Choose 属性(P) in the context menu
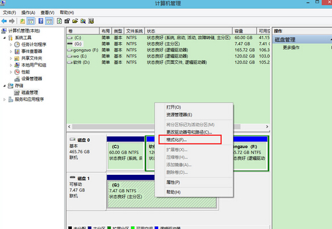 pyautogui.click(x=173, y=182)
